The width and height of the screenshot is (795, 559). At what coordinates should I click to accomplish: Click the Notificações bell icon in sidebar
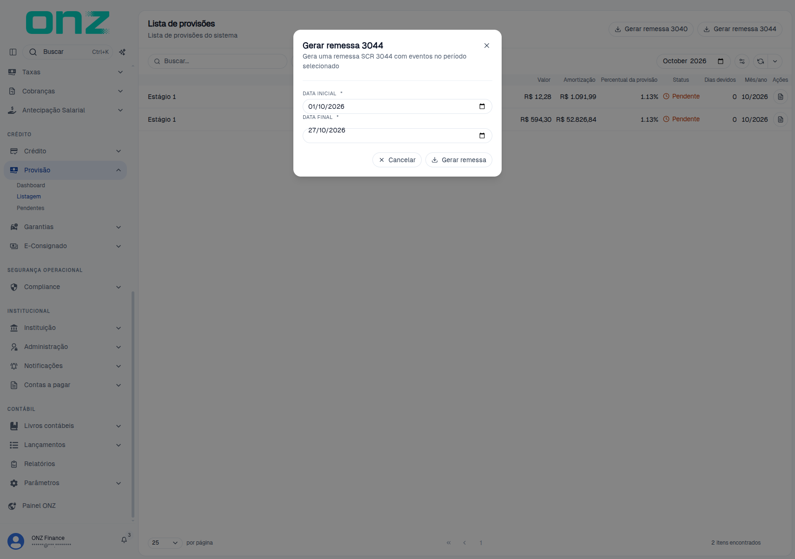pos(14,366)
